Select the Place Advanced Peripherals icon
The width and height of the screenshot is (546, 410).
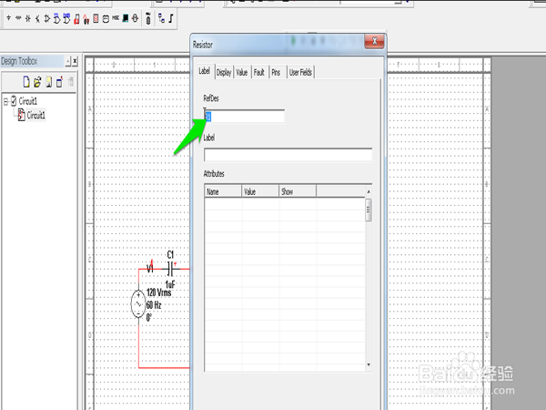(126, 18)
